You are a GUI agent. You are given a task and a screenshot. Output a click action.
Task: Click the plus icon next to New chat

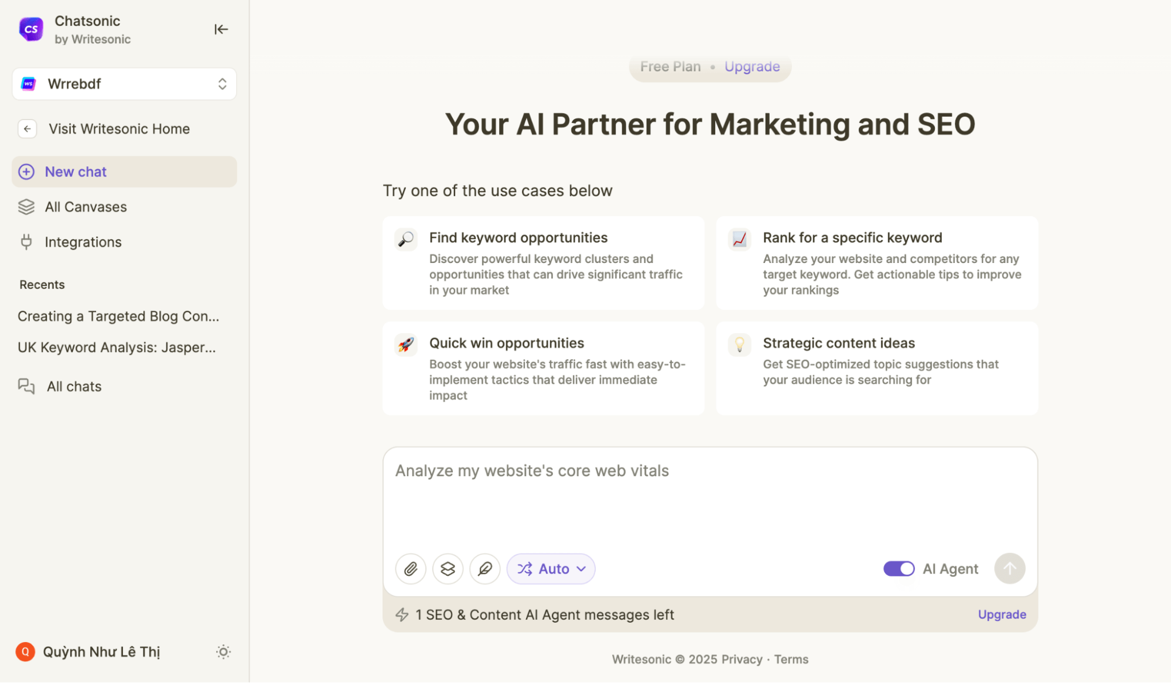pyautogui.click(x=26, y=172)
